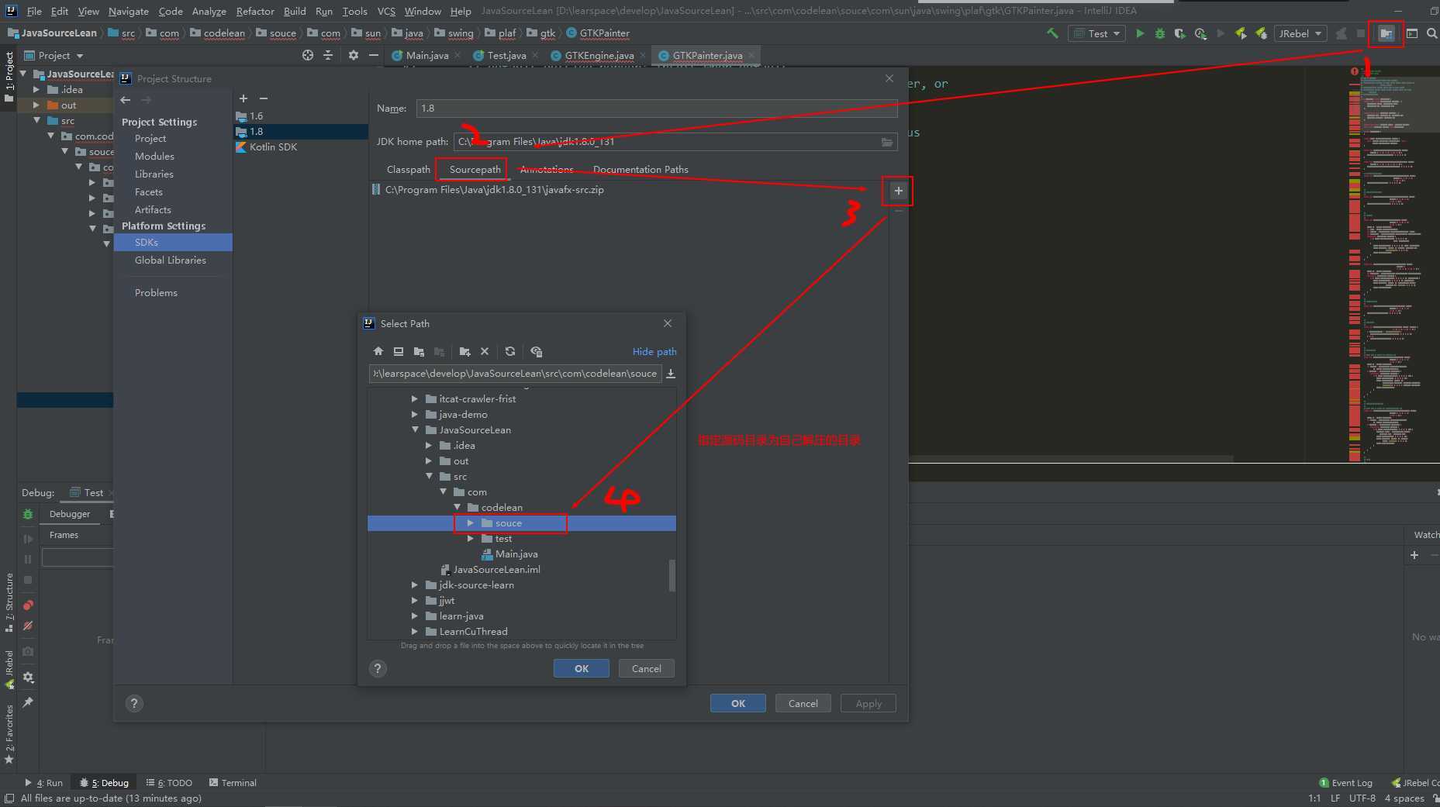
Task: Click help question mark in Project Structure
Action: [134, 703]
